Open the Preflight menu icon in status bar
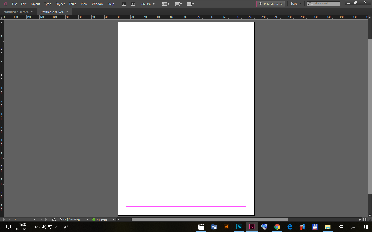Viewport: 372px width, 232px height. click(x=53, y=219)
